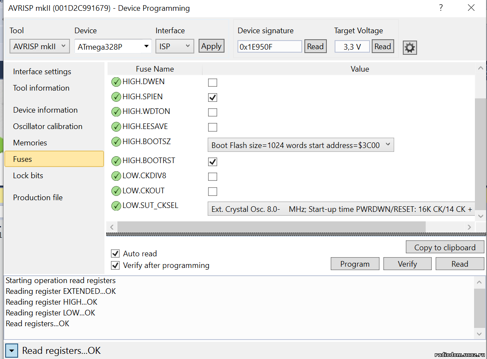Click the green check beside HIGH.DWEN
The width and height of the screenshot is (487, 359).
(x=116, y=82)
